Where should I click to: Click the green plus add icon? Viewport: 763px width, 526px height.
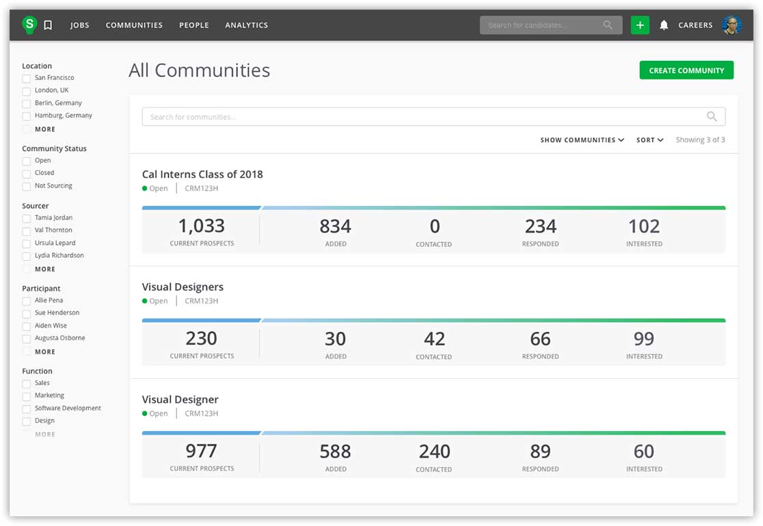[640, 25]
